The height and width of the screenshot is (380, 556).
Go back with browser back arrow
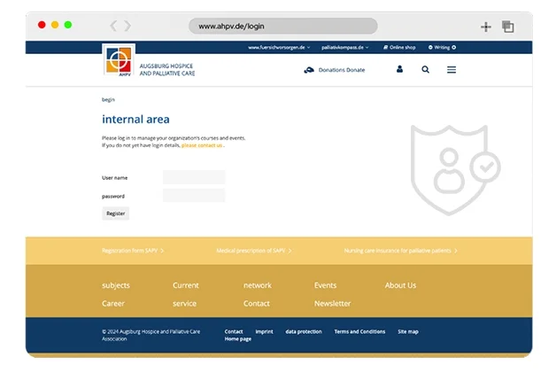(x=113, y=26)
